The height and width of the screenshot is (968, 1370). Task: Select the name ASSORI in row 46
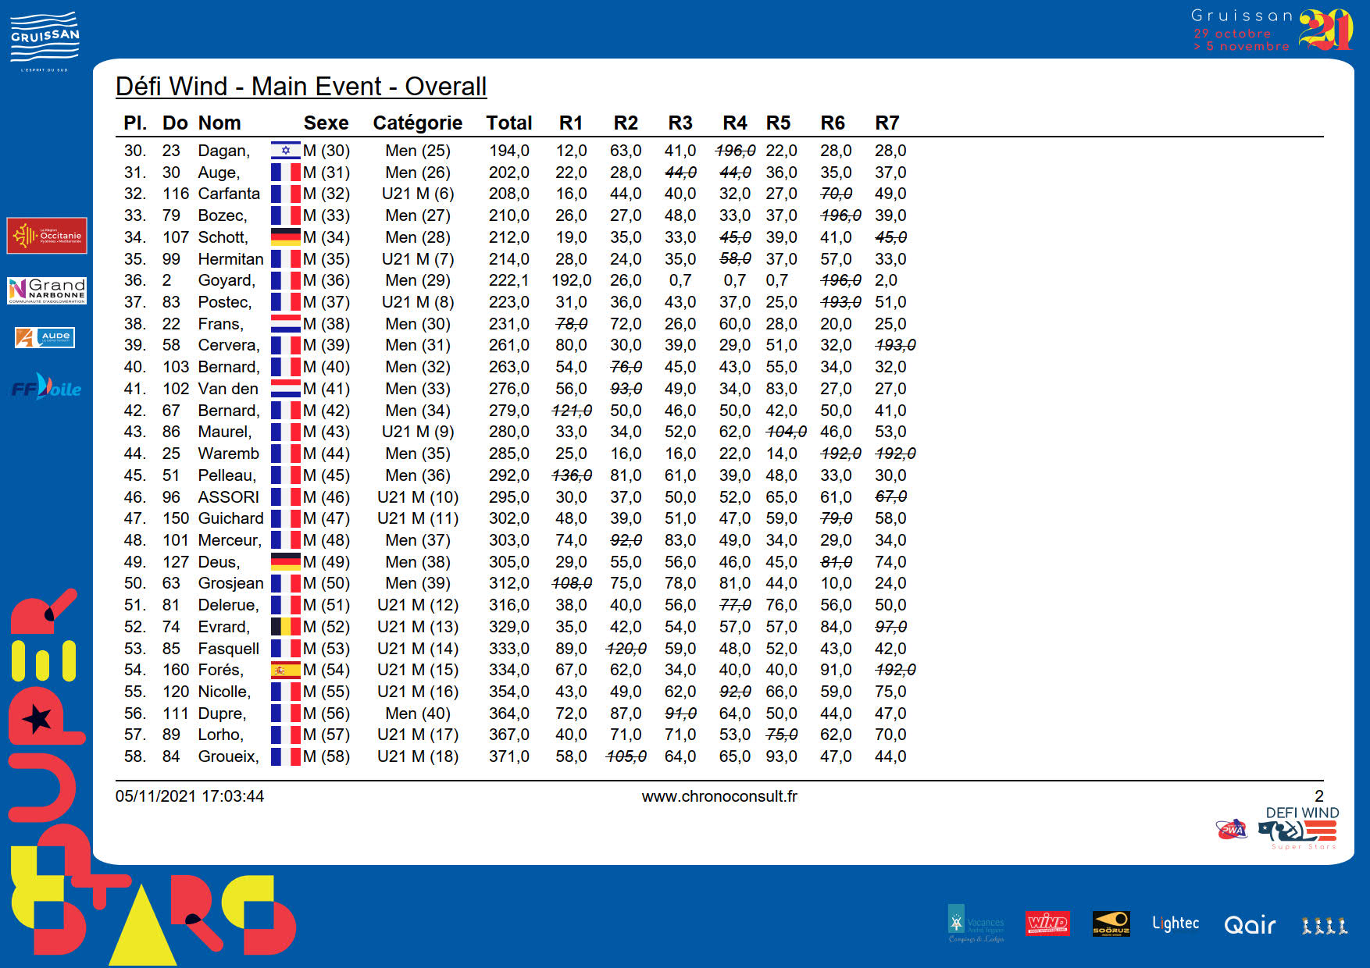[x=228, y=497]
